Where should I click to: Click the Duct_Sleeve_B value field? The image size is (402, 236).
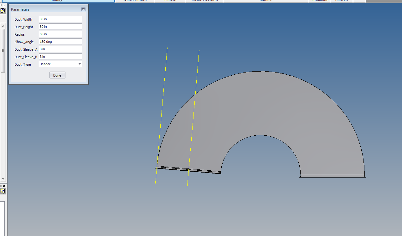(x=60, y=57)
